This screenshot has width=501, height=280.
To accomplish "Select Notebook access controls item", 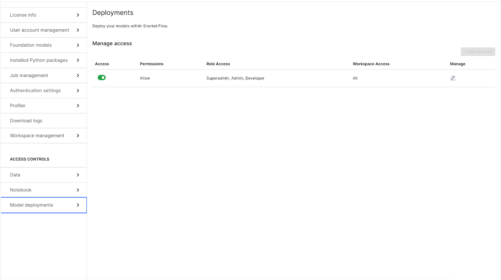I will [44, 190].
